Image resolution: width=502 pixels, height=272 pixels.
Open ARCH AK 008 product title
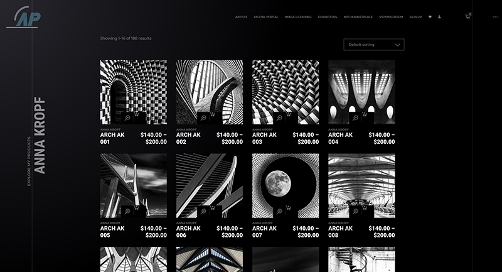point(340,232)
